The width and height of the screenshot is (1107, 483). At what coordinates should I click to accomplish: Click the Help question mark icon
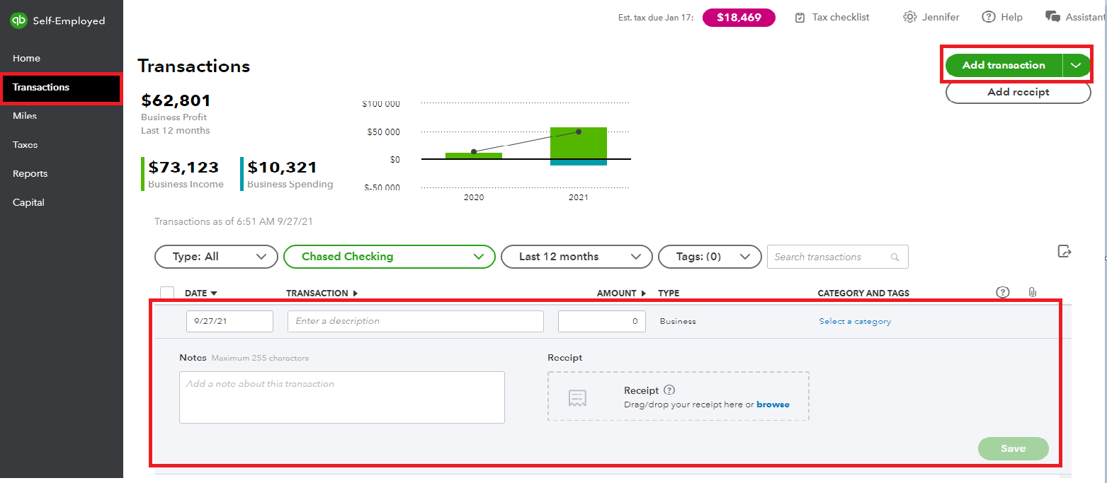pyautogui.click(x=989, y=17)
